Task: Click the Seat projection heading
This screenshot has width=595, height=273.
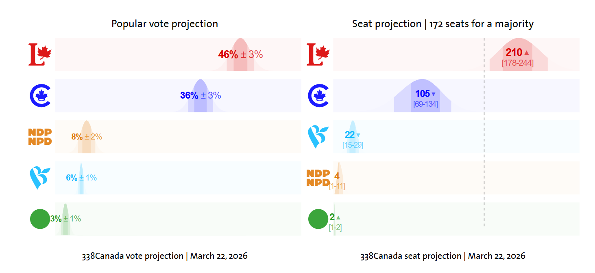Action: click(x=443, y=24)
